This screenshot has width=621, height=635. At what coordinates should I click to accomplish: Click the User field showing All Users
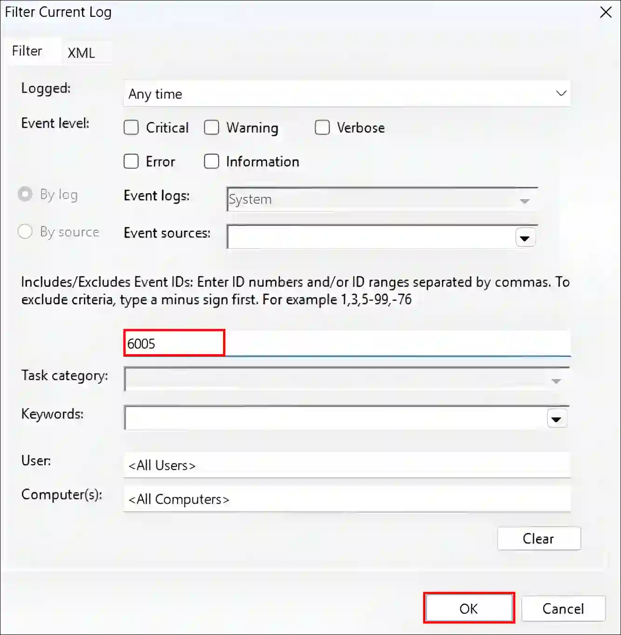pos(347,465)
